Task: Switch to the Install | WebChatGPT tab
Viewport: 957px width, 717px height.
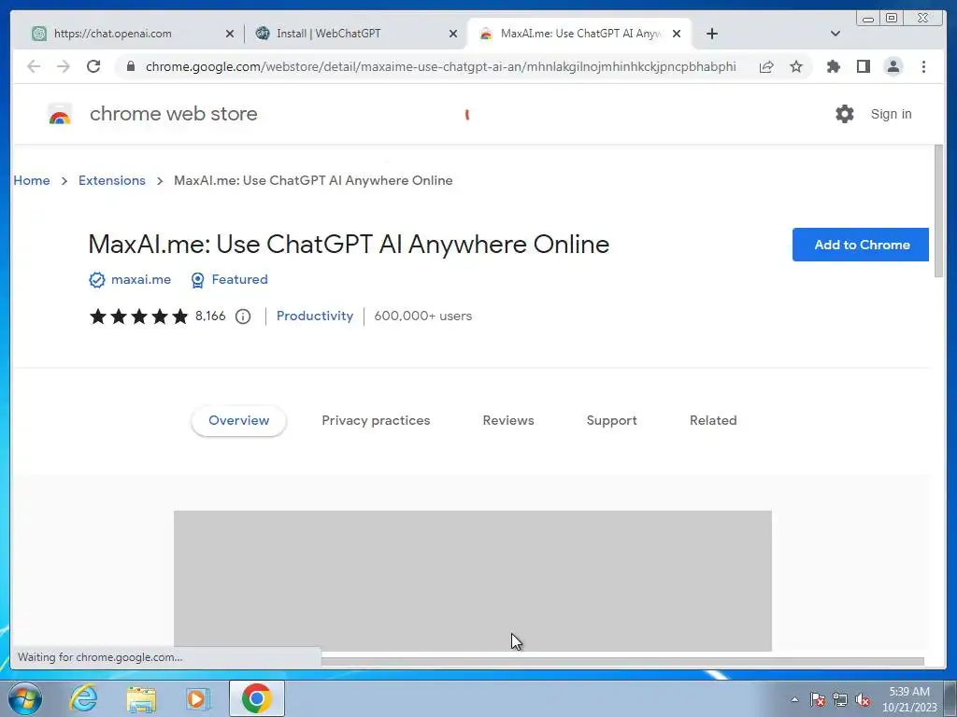Action: [356, 34]
